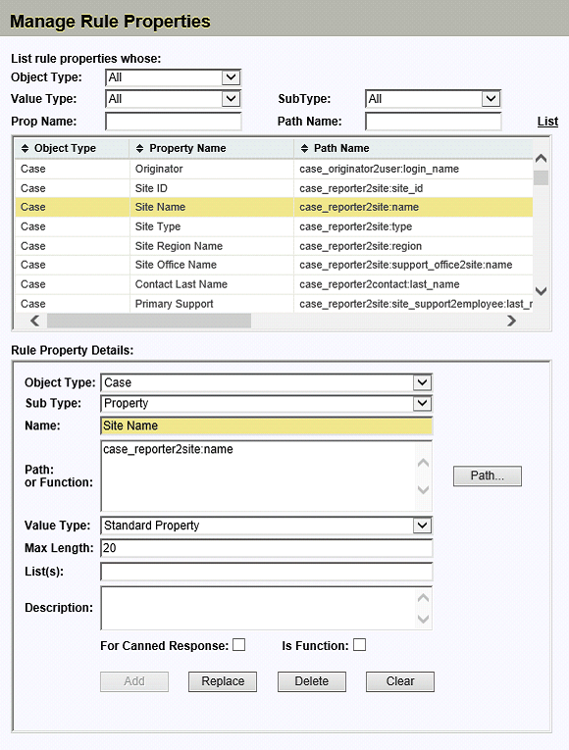This screenshot has height=750, width=569.
Task: Click the horizontal scrollbar thumb
Action: click(x=149, y=321)
